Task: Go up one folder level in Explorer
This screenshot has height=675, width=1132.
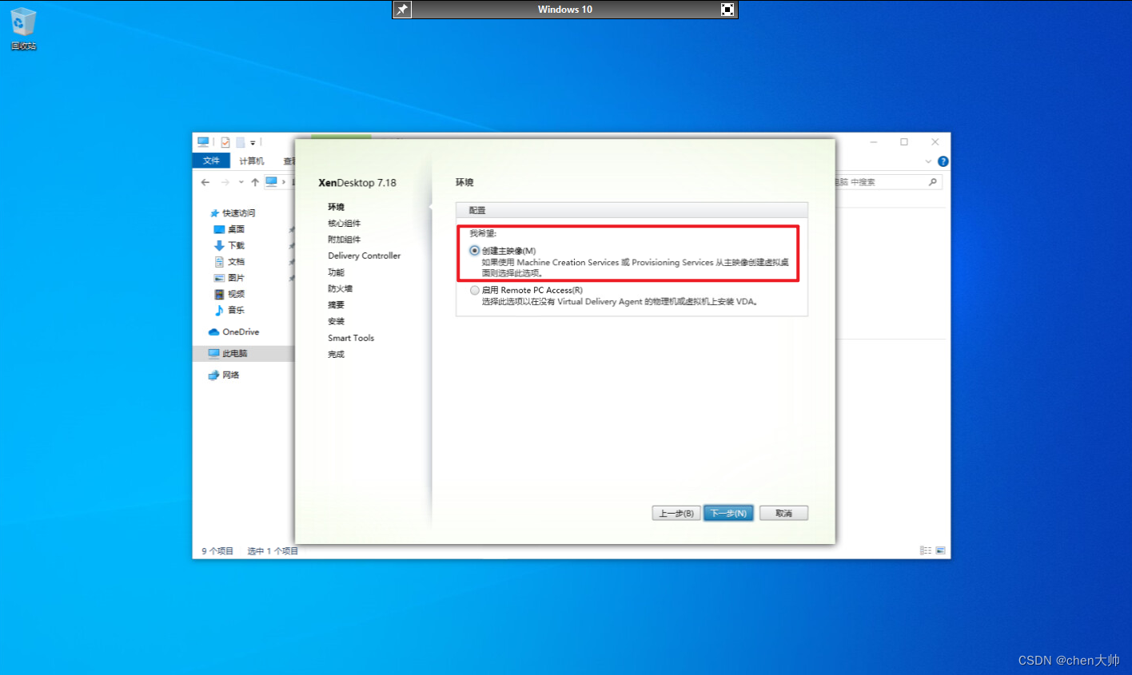Action: pos(255,182)
